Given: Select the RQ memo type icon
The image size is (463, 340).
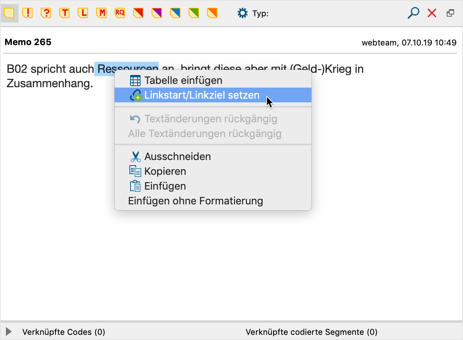Looking at the screenshot, I should [120, 13].
